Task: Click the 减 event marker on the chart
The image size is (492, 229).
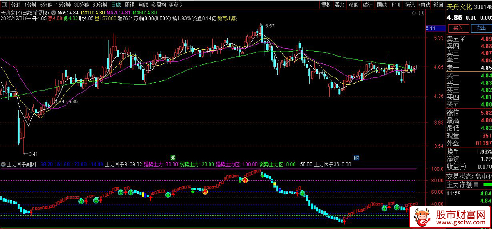Action: click(x=173, y=158)
